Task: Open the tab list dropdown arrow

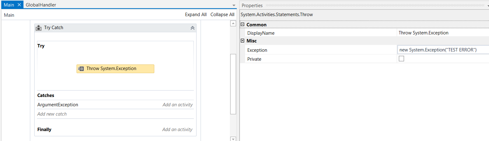Action: click(x=234, y=5)
